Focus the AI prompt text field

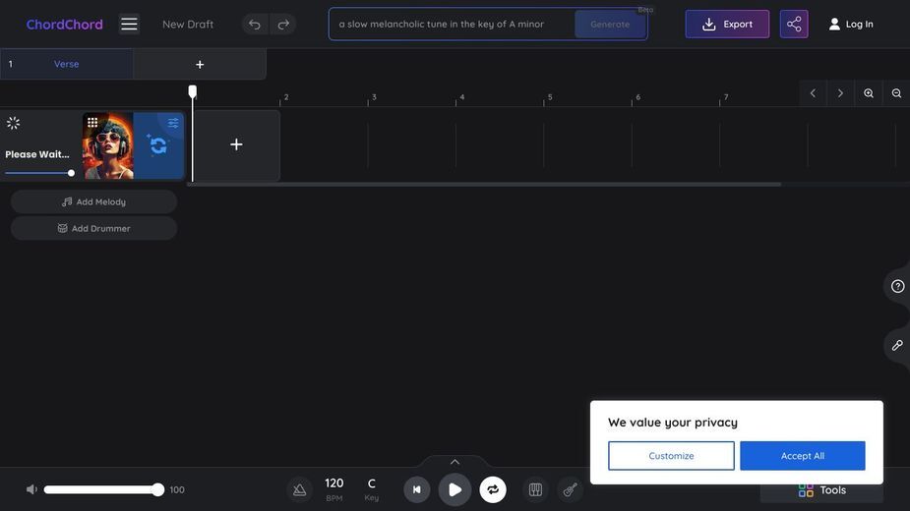(453, 25)
